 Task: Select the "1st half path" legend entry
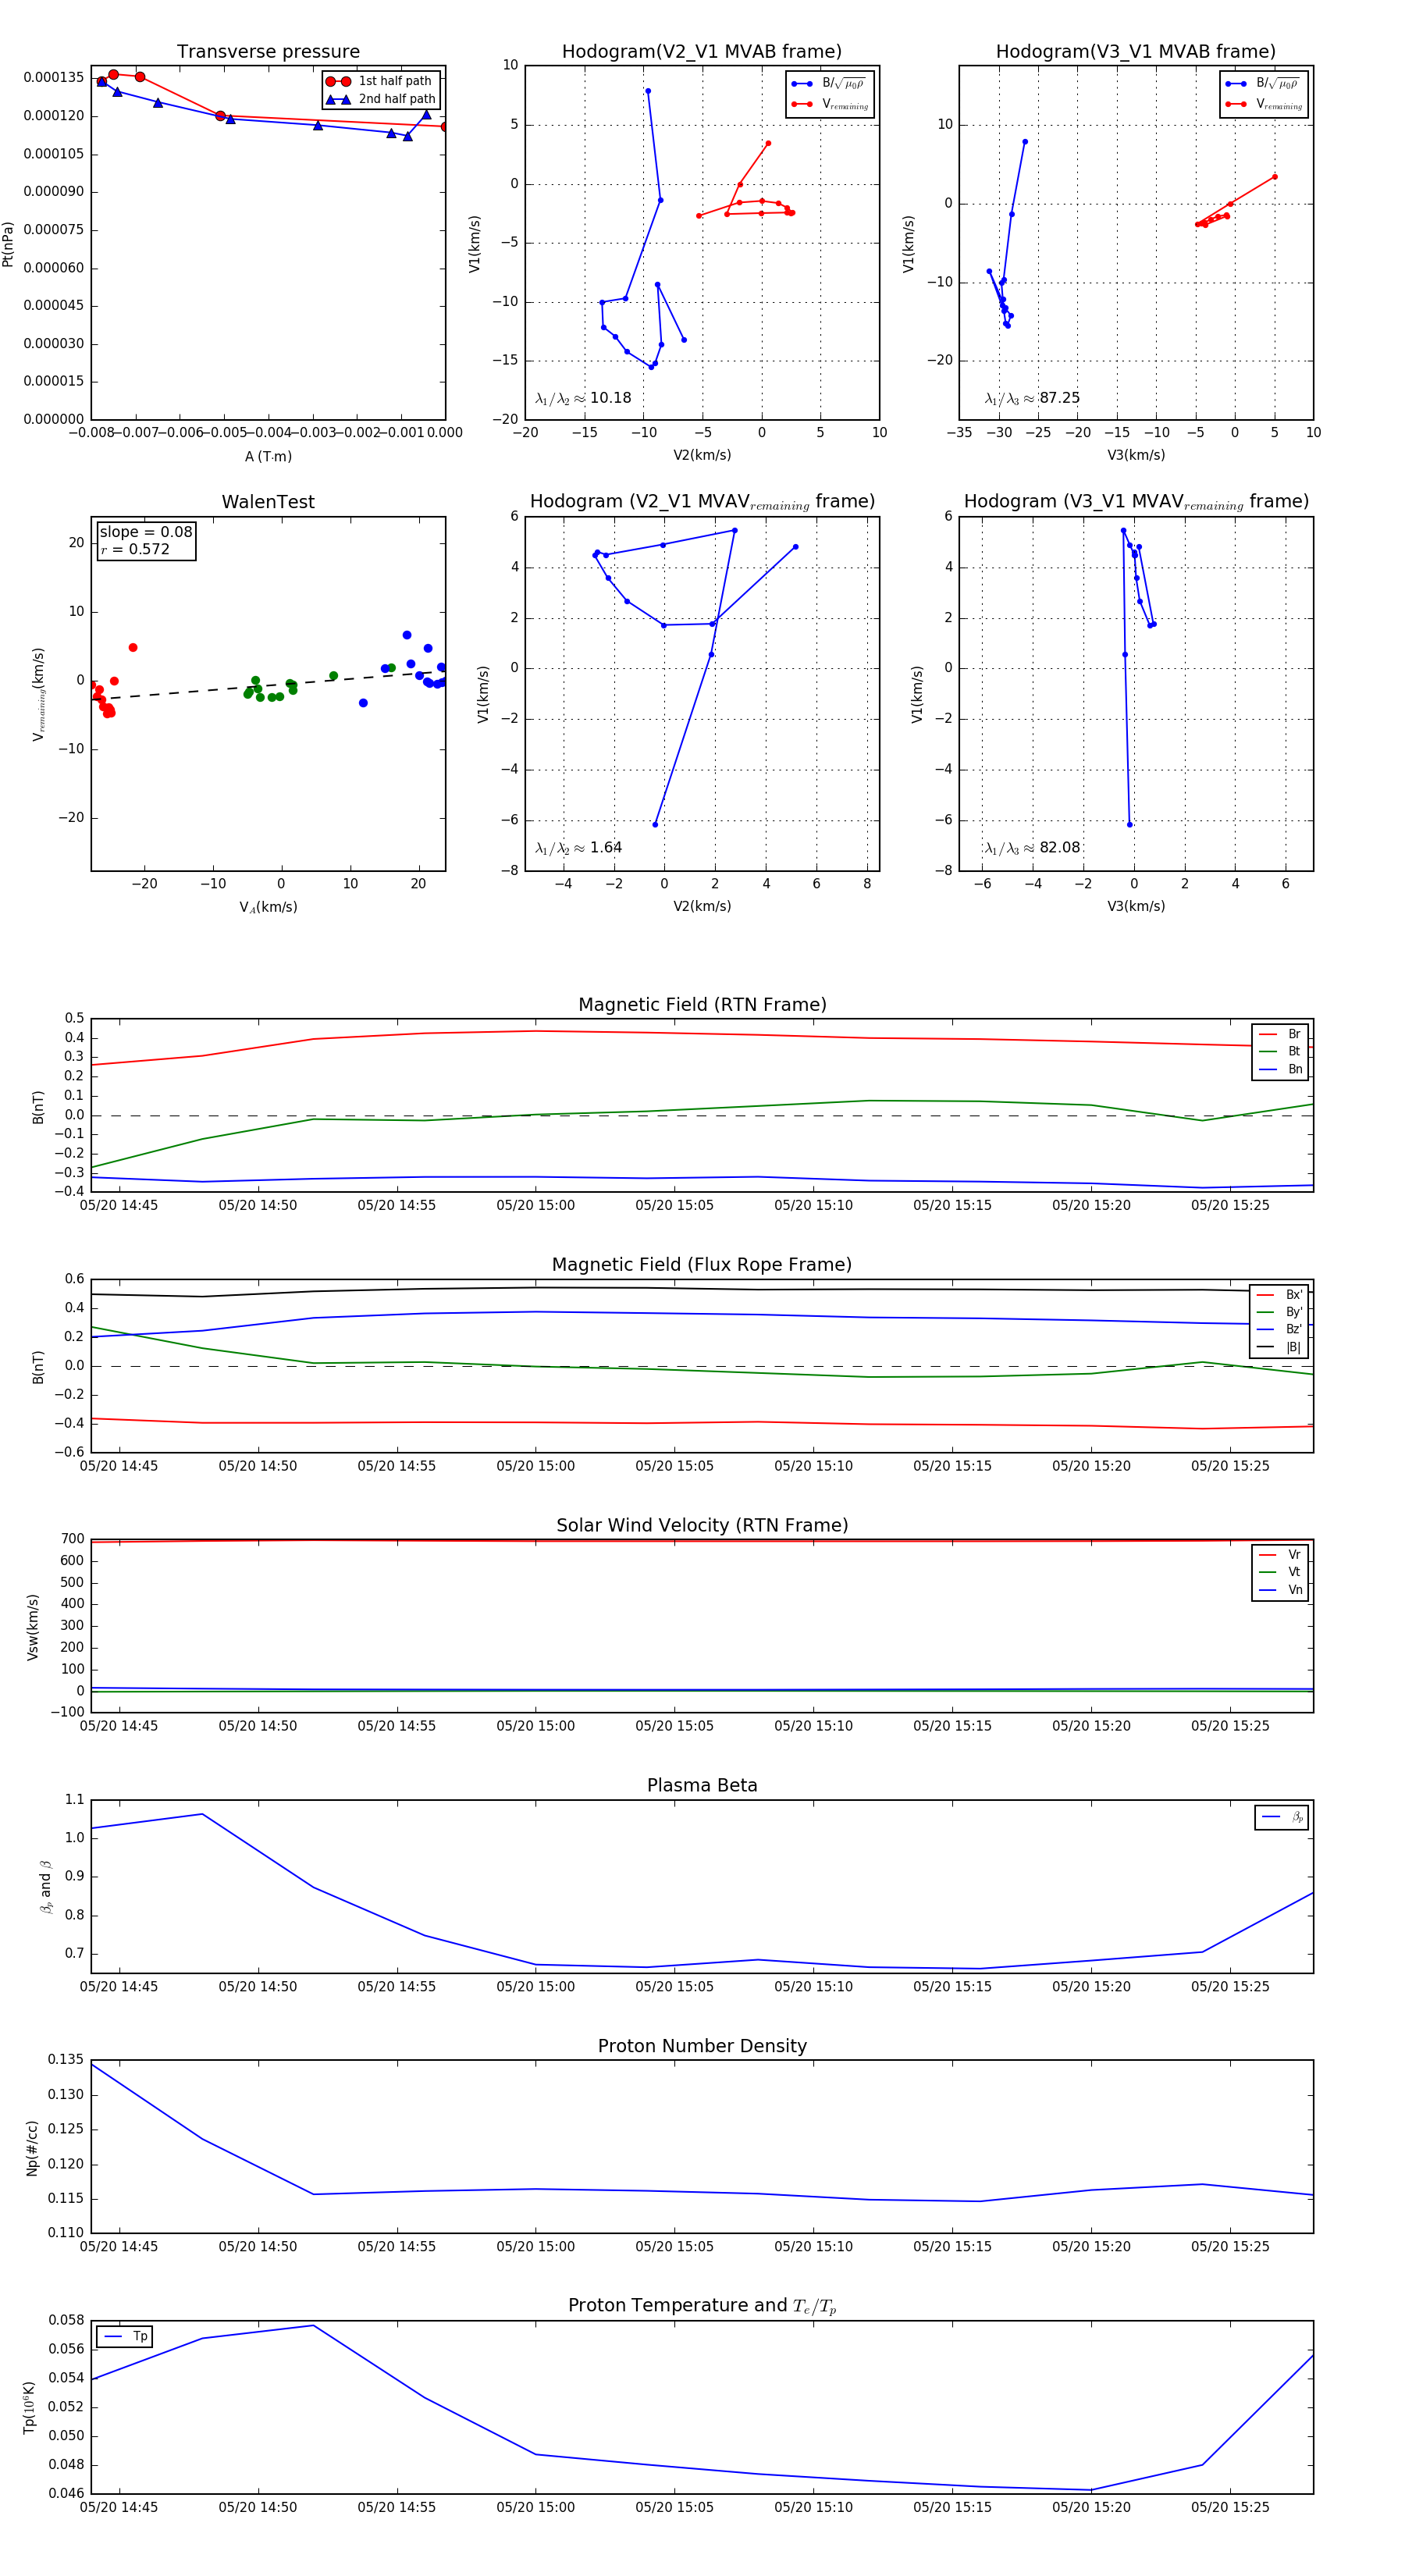point(379,81)
